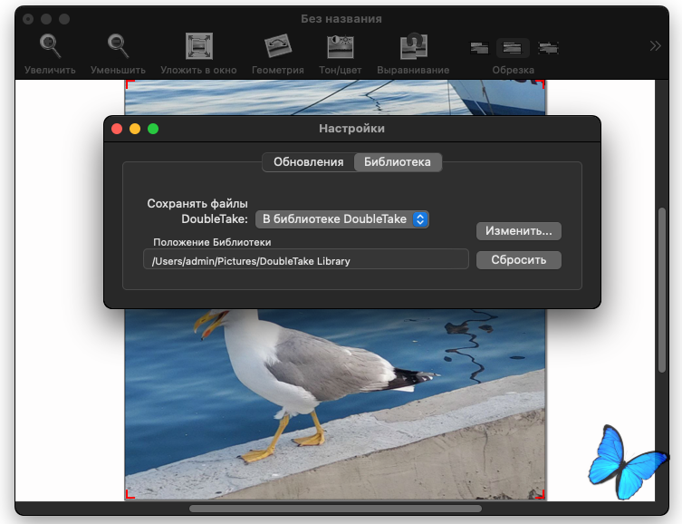
Task: Open the Сохранять файлы DoubleTake dropdown
Action: 341,218
